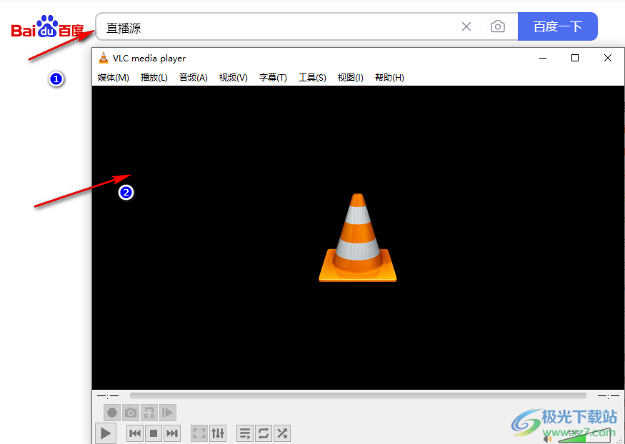Open the 视图(I) menu
The height and width of the screenshot is (444, 625).
(351, 78)
